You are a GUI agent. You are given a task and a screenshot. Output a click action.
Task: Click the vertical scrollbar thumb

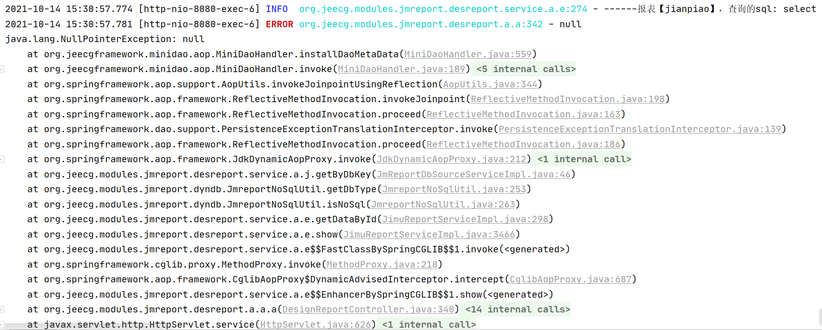click(x=820, y=317)
